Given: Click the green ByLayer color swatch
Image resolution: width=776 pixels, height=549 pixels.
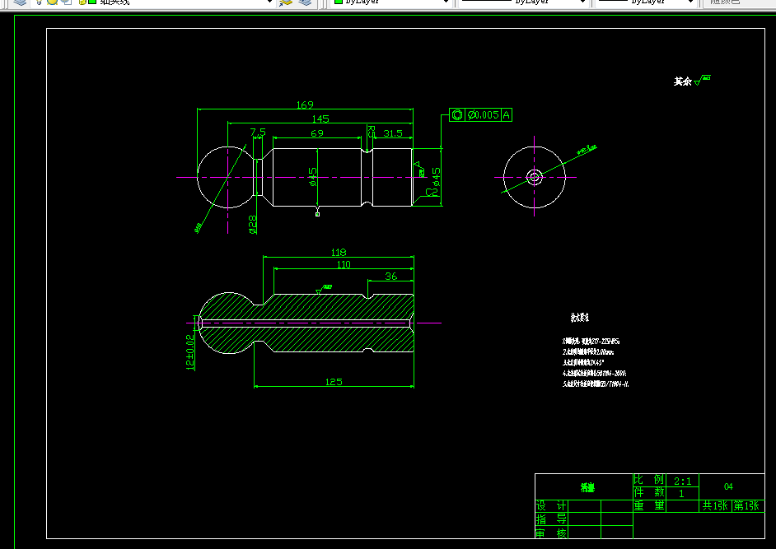Looking at the screenshot, I should [x=339, y=2].
